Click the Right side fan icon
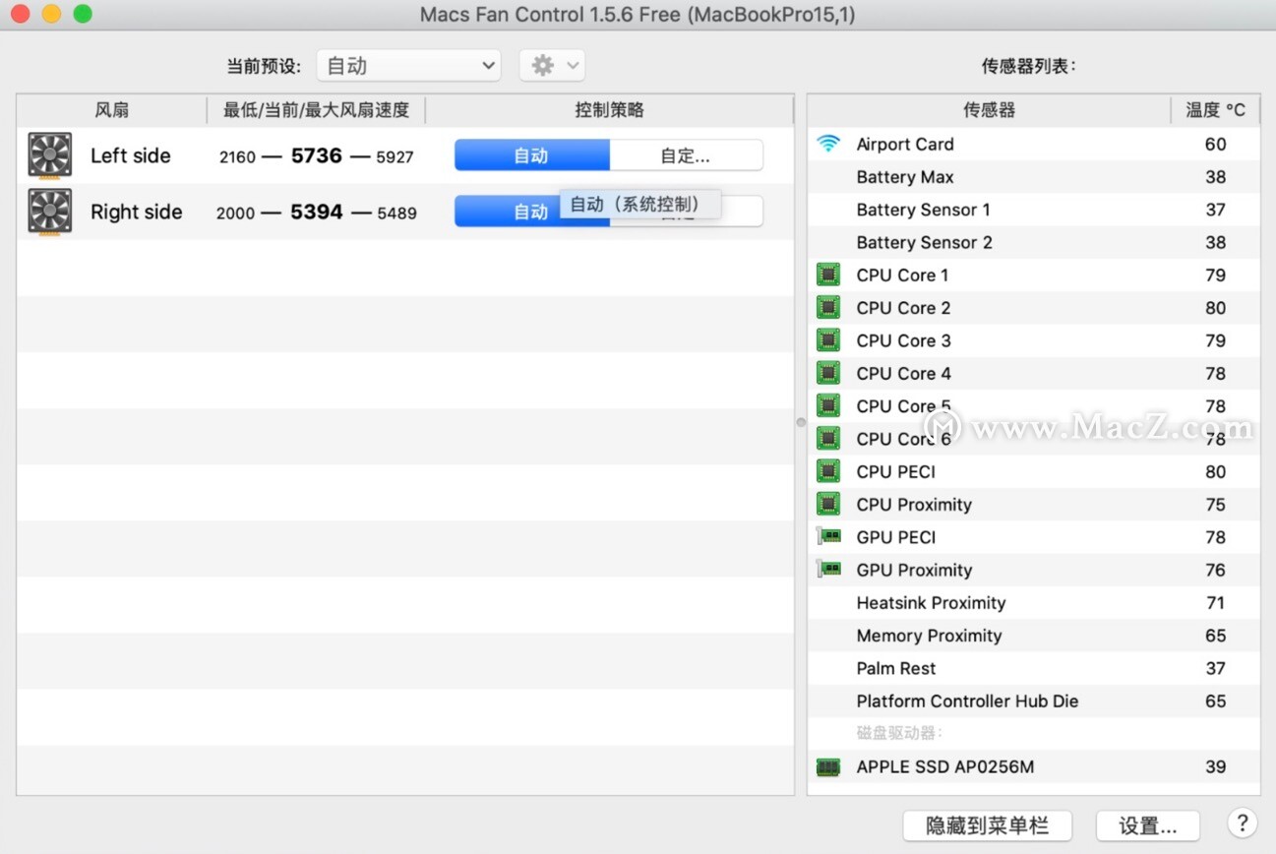1276x854 pixels. pos(50,212)
